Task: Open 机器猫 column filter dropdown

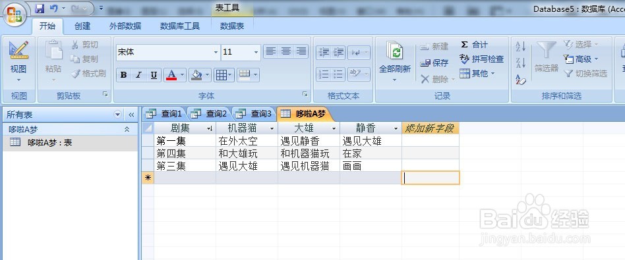Action: click(272, 128)
